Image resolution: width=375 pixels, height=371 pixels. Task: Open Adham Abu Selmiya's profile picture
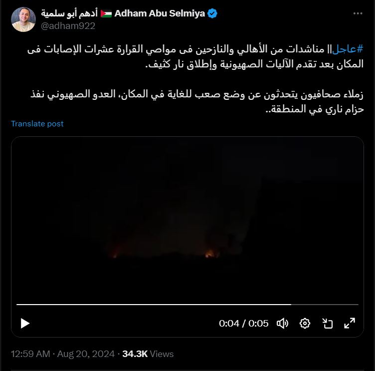click(x=23, y=19)
